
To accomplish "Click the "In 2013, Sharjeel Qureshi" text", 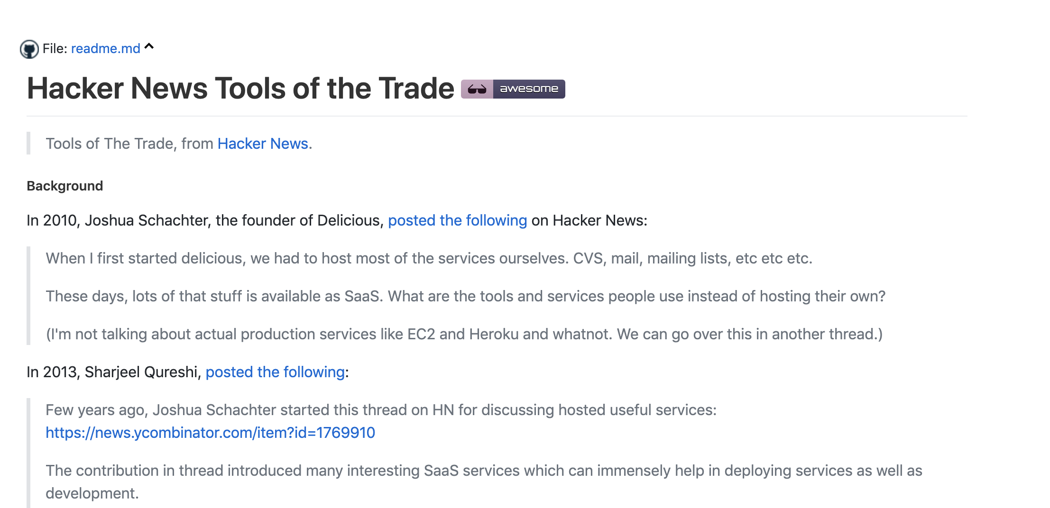I will coord(114,372).
